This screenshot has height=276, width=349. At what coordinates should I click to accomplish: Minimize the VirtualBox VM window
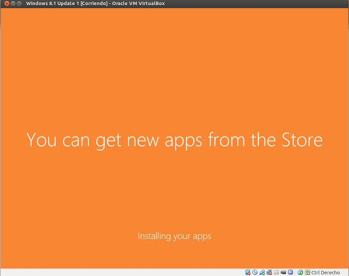[x=13, y=3]
